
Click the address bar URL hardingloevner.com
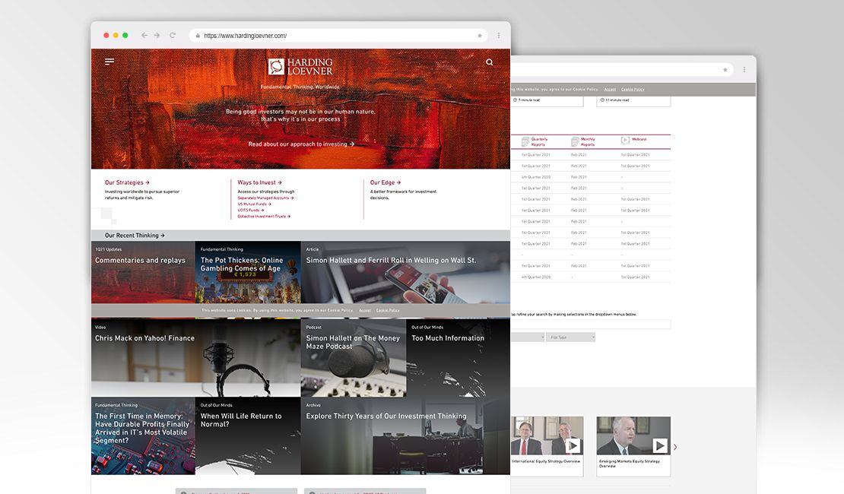pos(246,36)
